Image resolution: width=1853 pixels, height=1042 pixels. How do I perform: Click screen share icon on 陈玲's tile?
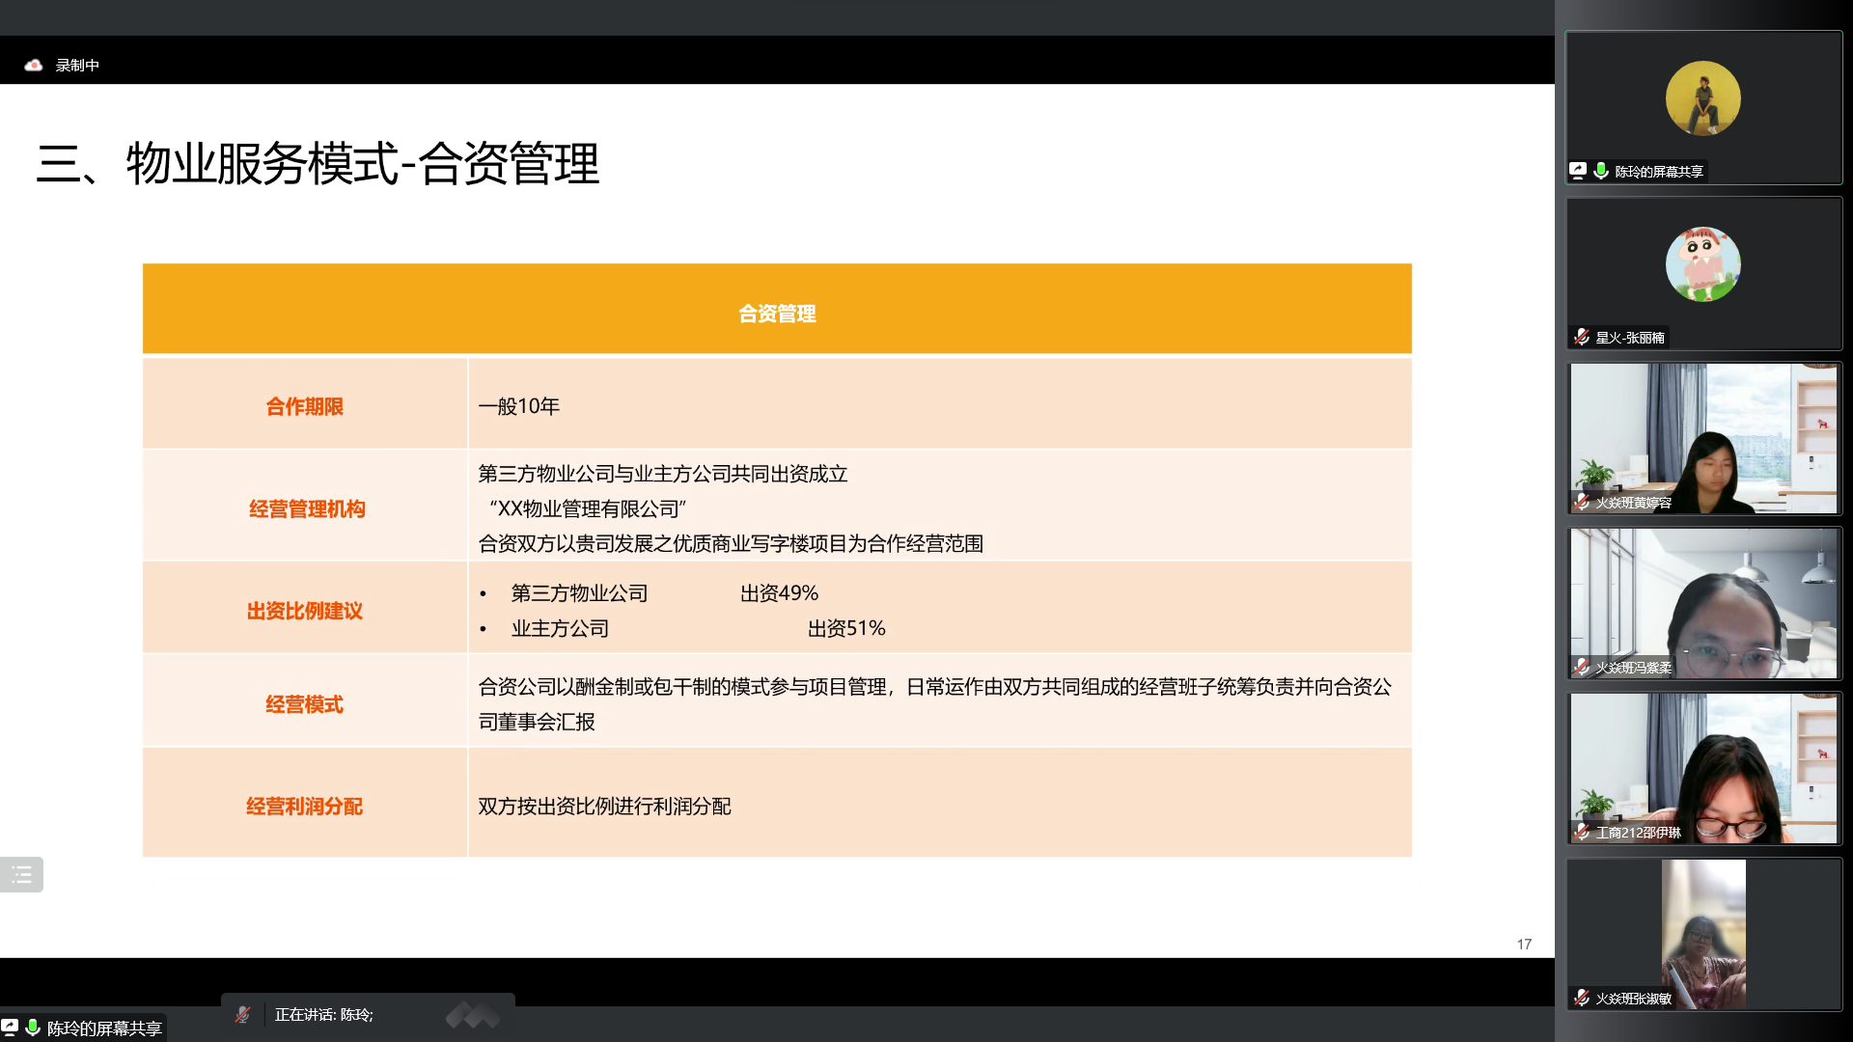[x=1578, y=171]
